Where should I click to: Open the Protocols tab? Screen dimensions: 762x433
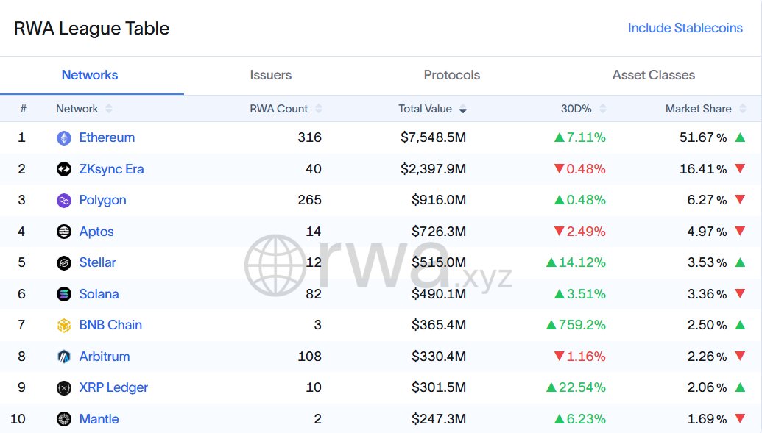coord(452,75)
